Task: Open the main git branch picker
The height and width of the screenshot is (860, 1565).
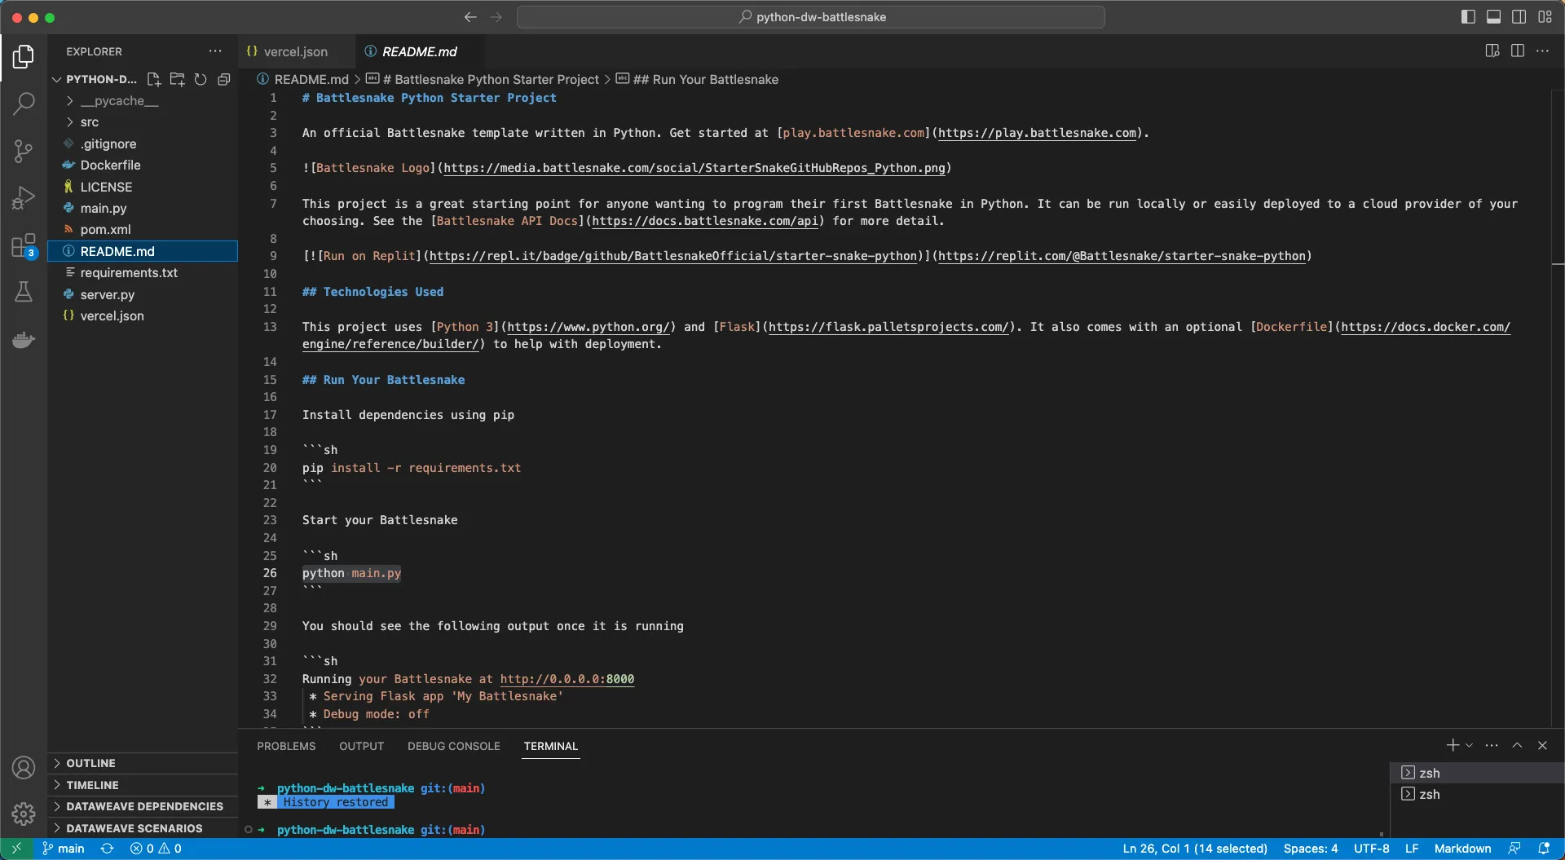Action: [x=64, y=849]
